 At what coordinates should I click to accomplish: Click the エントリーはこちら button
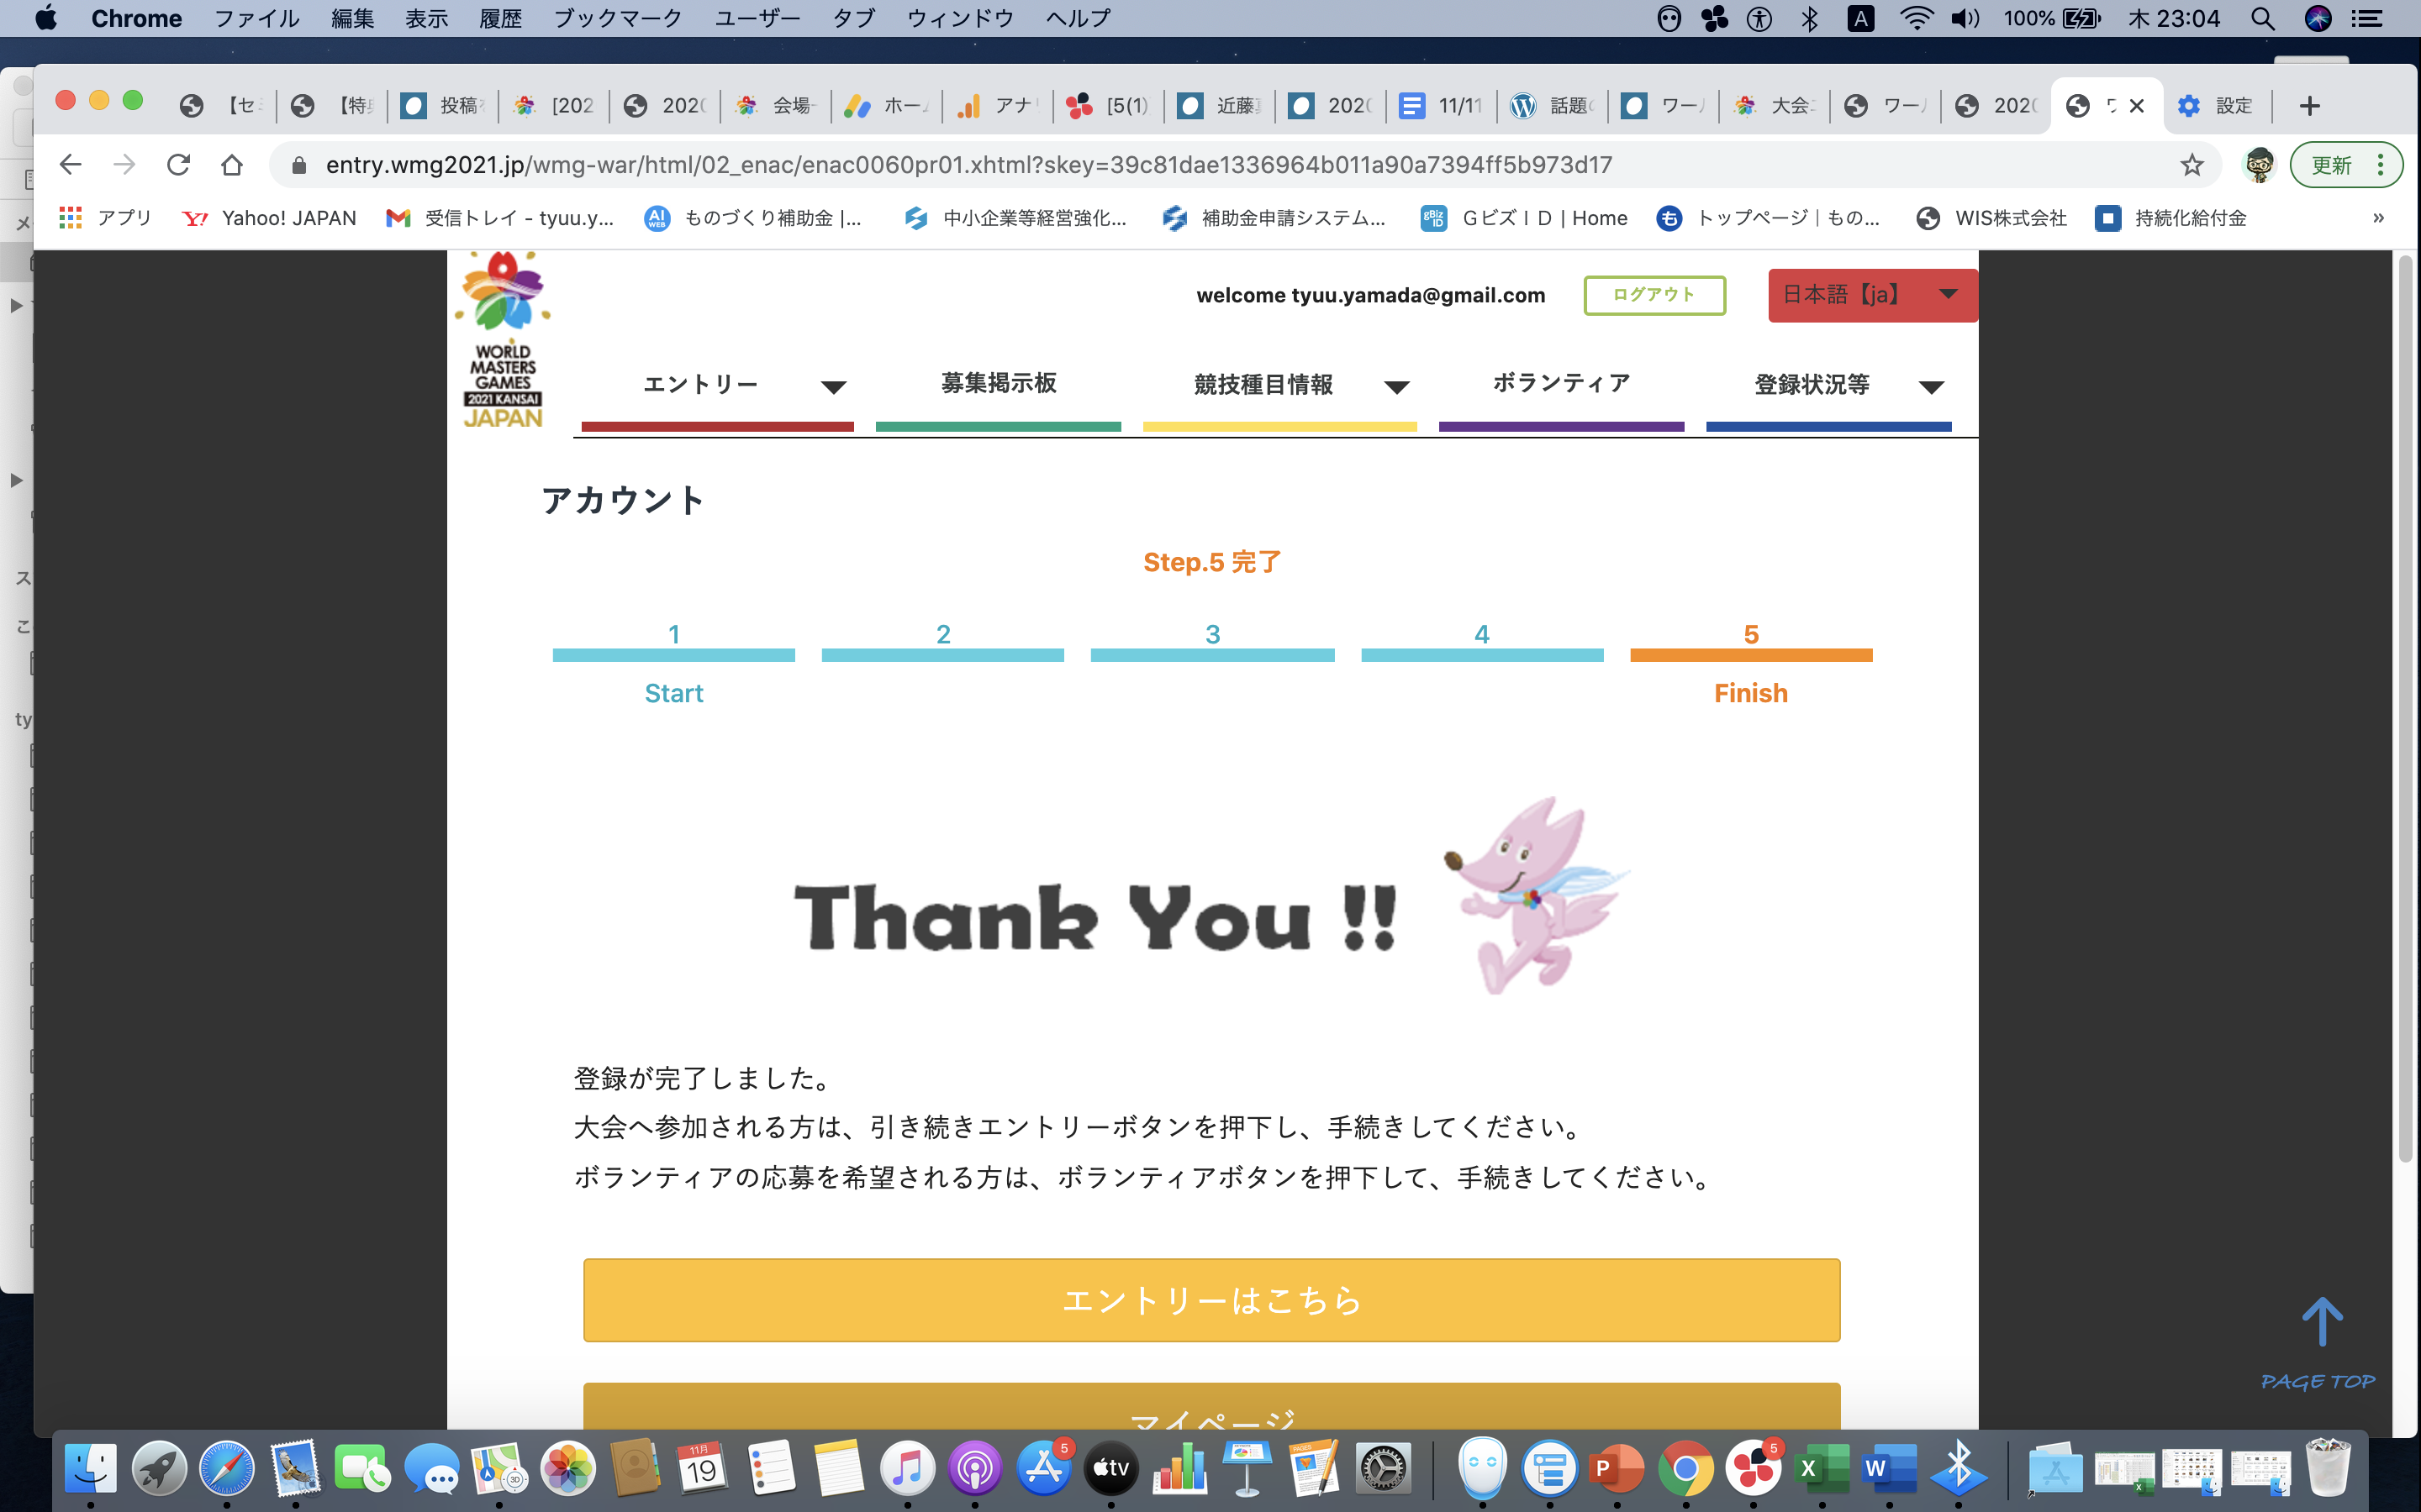coord(1211,1300)
